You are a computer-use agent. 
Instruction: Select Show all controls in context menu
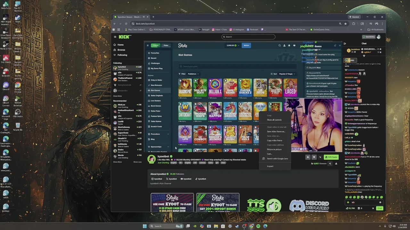274,120
